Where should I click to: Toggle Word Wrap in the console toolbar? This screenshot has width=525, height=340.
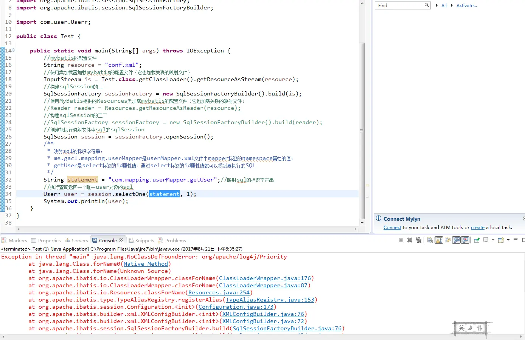tap(448, 240)
